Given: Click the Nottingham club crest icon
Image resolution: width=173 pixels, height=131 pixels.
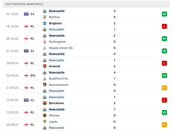Looking at the screenshot, I should (x=45, y=42).
